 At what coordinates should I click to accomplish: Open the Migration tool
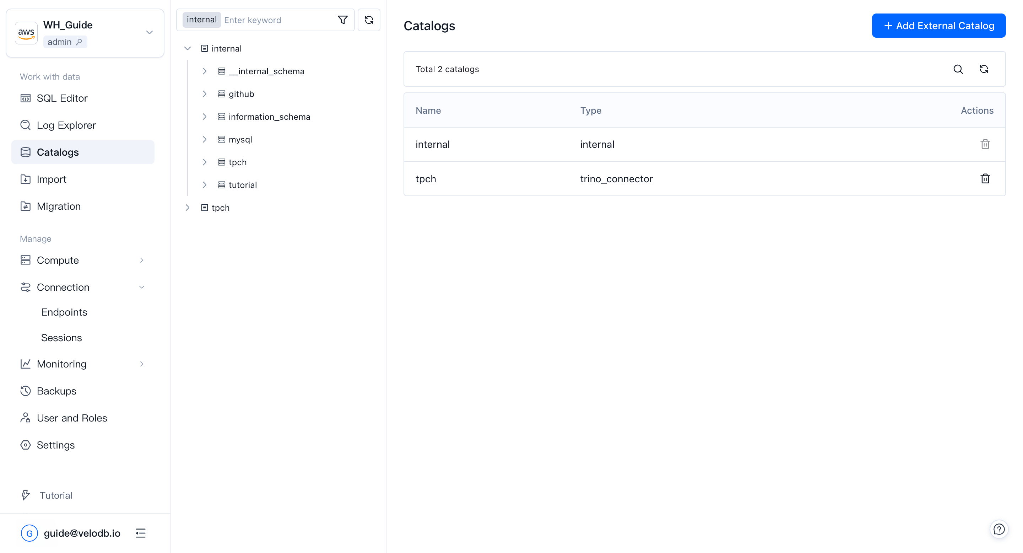(59, 206)
